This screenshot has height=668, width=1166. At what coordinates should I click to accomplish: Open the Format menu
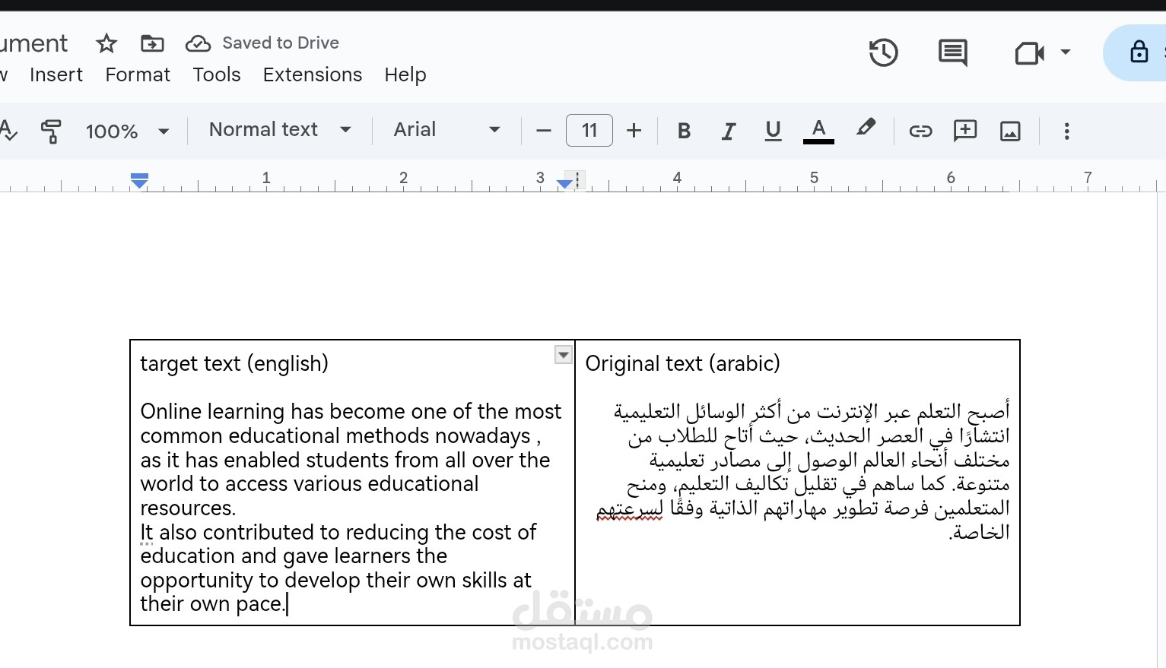click(137, 74)
